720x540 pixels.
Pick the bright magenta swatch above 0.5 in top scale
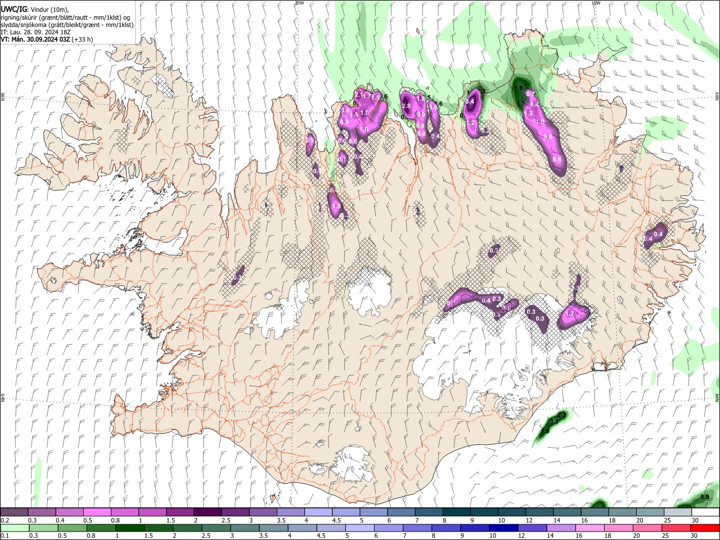97,512
